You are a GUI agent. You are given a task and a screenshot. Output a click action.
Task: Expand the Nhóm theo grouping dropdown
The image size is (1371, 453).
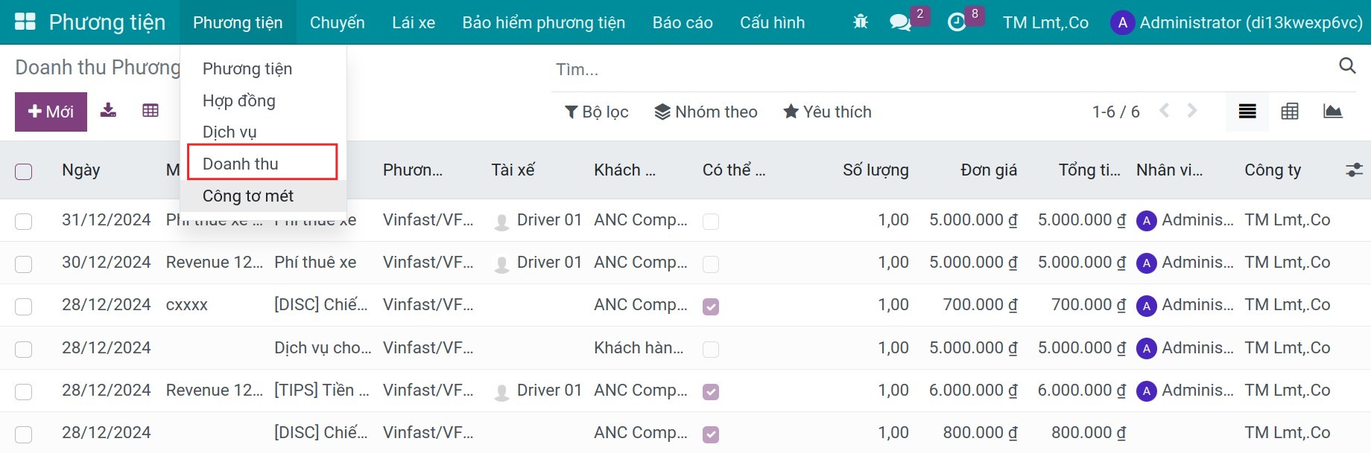tap(706, 112)
